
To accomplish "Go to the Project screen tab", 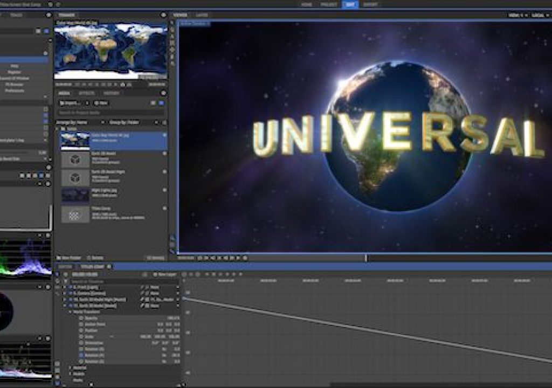I will click(x=329, y=4).
